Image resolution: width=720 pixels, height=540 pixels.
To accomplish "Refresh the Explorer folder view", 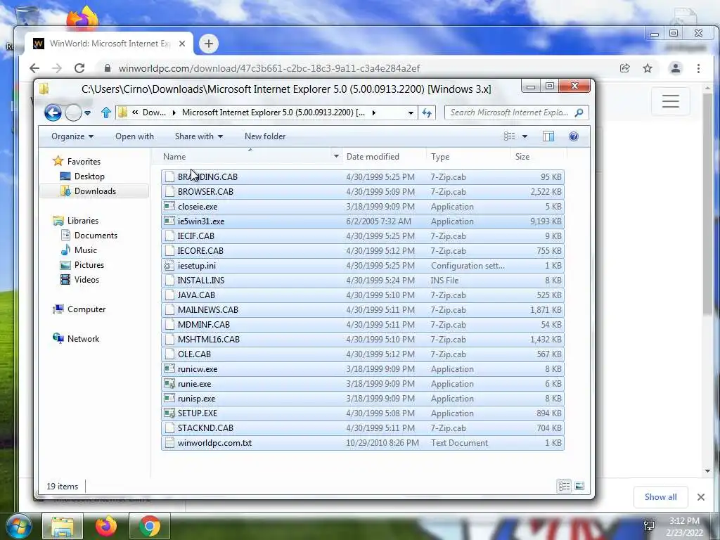I will click(427, 112).
